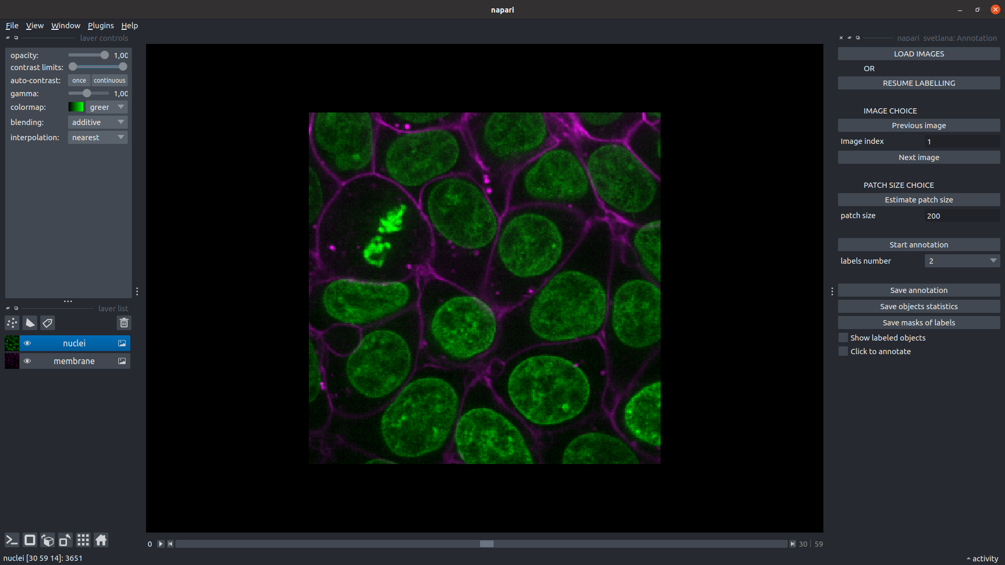The width and height of the screenshot is (1005, 565).
Task: Add a new points layer
Action: coord(12,323)
